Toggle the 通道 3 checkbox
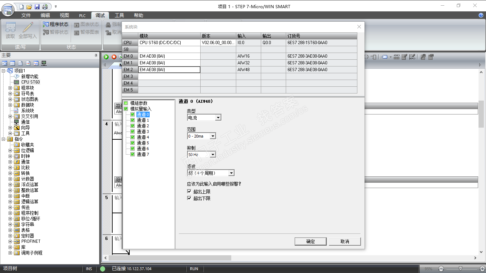This screenshot has height=273, width=486. click(x=133, y=132)
